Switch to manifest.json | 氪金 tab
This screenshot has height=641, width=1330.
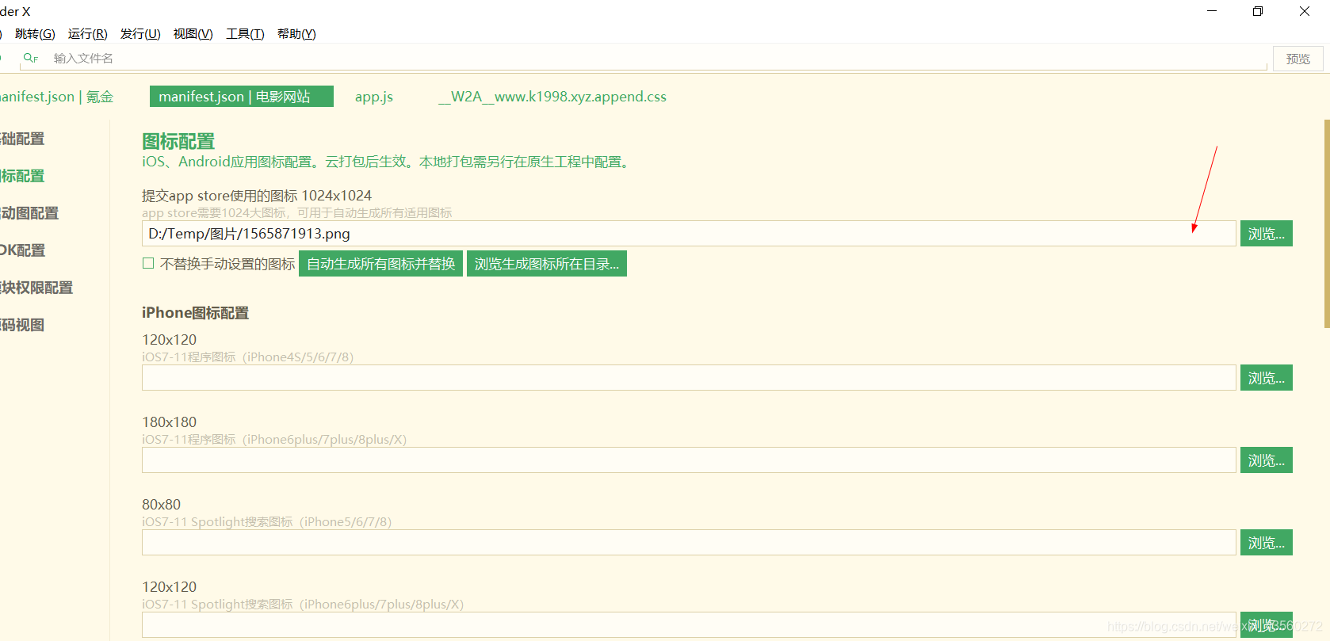coord(55,97)
